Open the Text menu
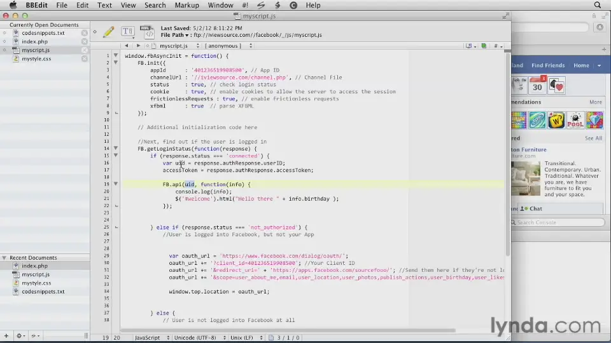611x343 pixels. tap(104, 5)
